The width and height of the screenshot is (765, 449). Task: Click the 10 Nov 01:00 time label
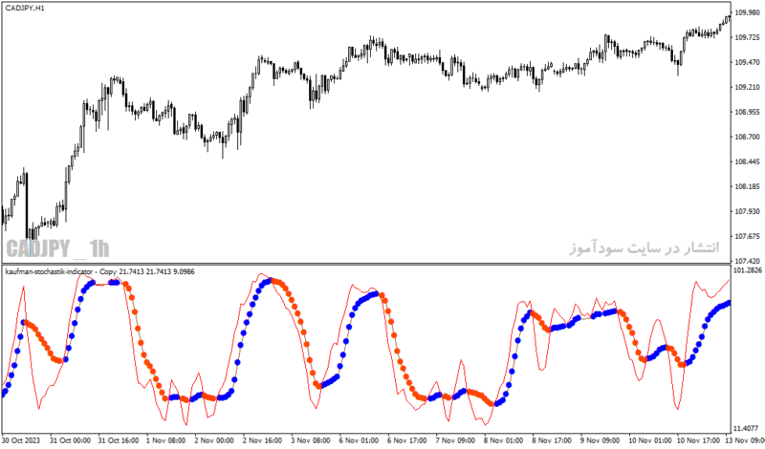click(x=648, y=440)
